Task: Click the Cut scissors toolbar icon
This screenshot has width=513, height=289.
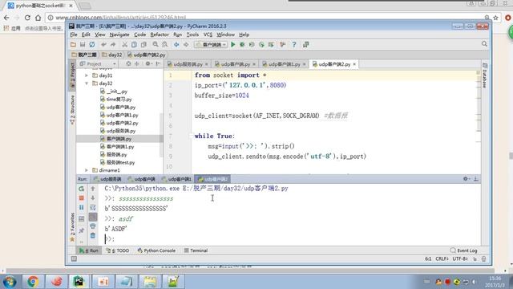Action: click(x=125, y=45)
